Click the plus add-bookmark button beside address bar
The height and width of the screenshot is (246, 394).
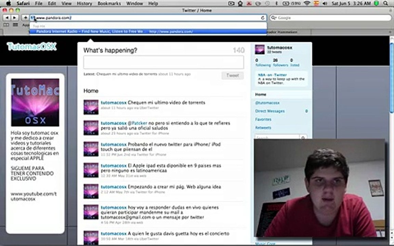(25, 17)
